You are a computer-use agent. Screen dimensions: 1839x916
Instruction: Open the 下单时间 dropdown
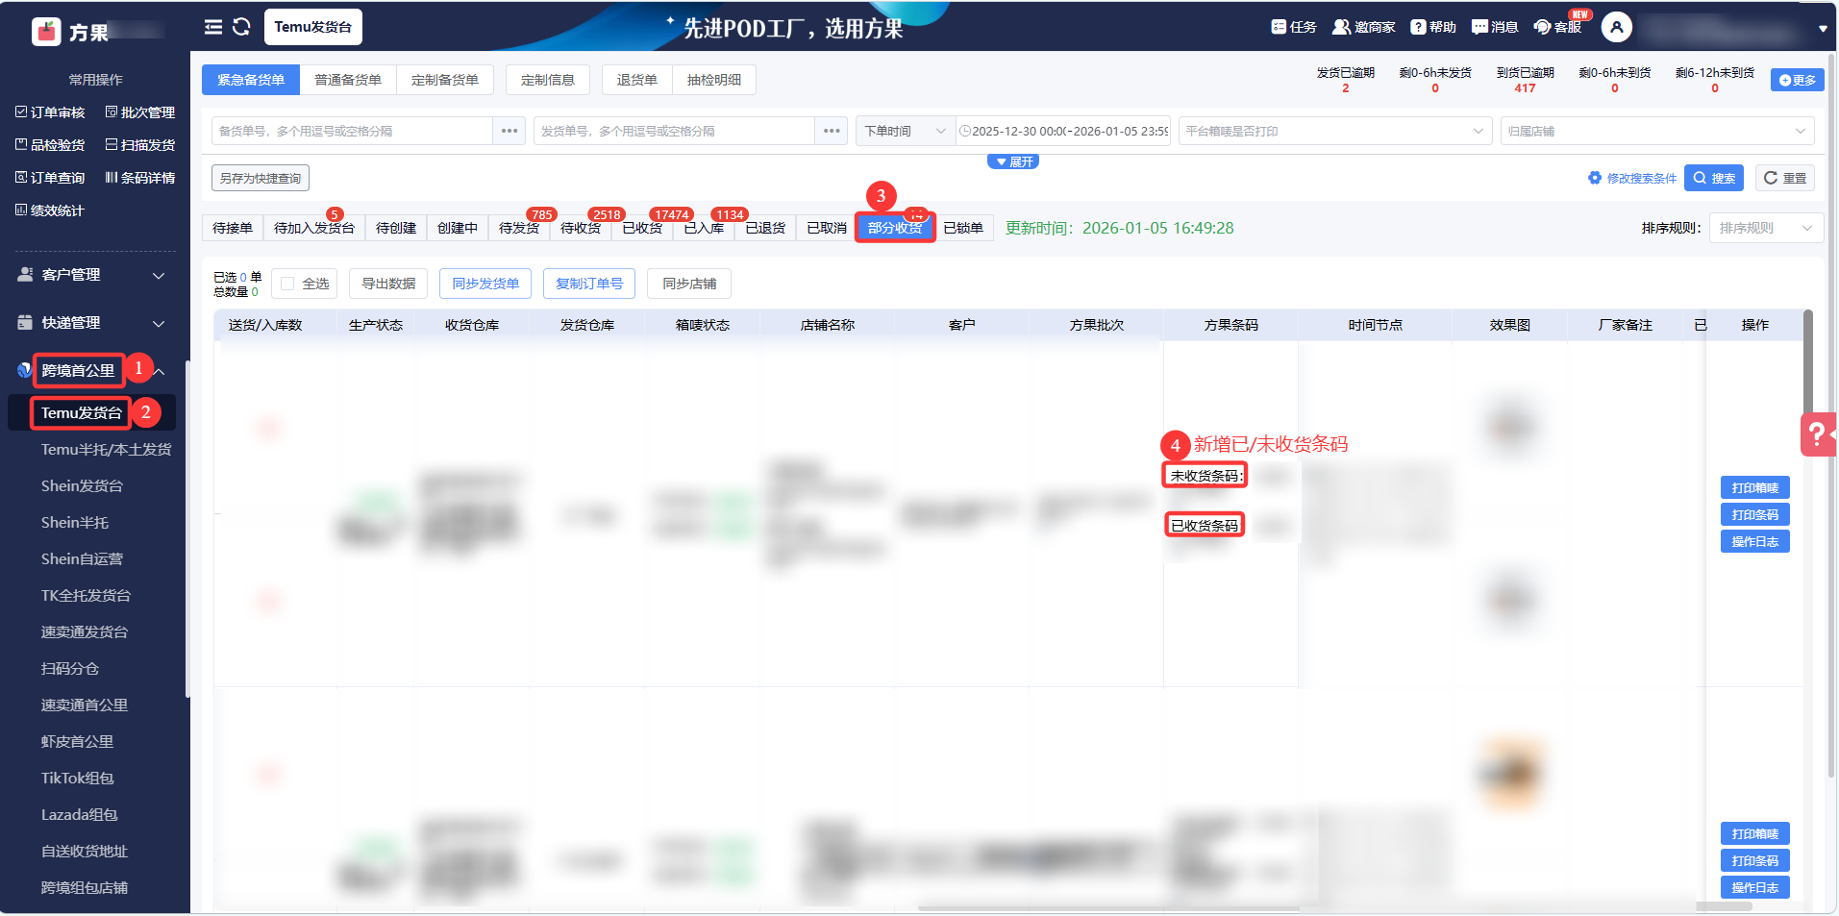coord(905,131)
